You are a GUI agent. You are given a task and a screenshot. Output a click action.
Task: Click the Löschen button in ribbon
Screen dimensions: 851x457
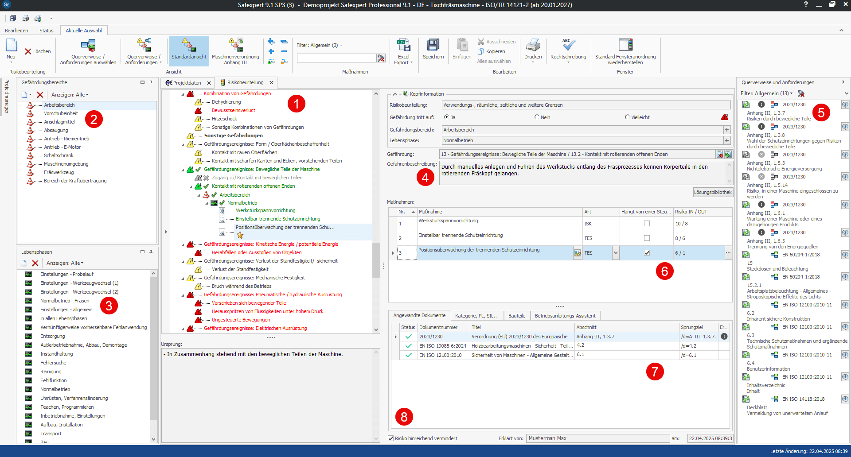point(38,51)
